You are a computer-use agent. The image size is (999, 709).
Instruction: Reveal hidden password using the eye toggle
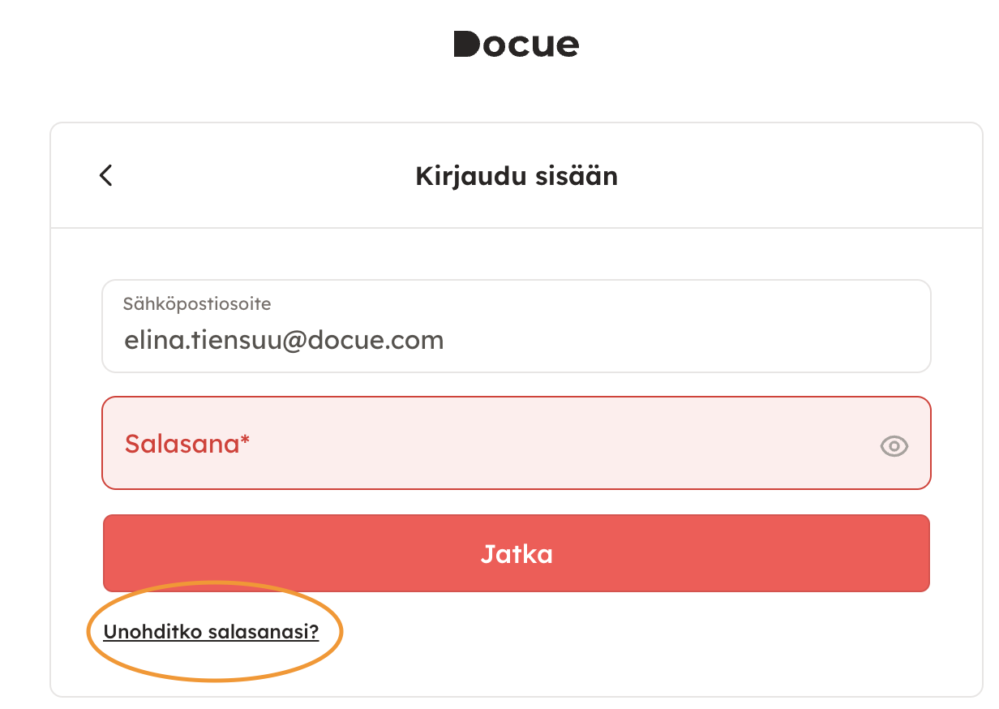click(894, 445)
